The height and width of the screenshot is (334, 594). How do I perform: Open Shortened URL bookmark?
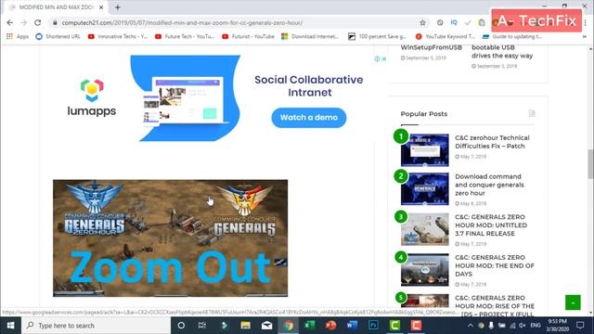click(58, 36)
